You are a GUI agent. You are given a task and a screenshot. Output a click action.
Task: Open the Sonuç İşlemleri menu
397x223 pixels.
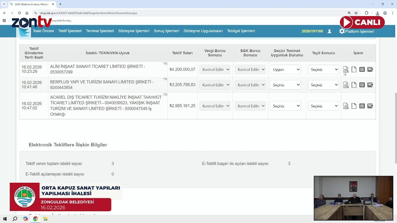point(167,31)
